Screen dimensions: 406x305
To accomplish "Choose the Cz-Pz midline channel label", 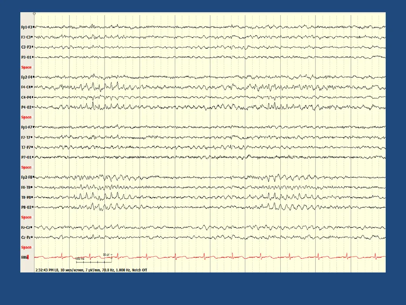I will [x=26, y=237].
